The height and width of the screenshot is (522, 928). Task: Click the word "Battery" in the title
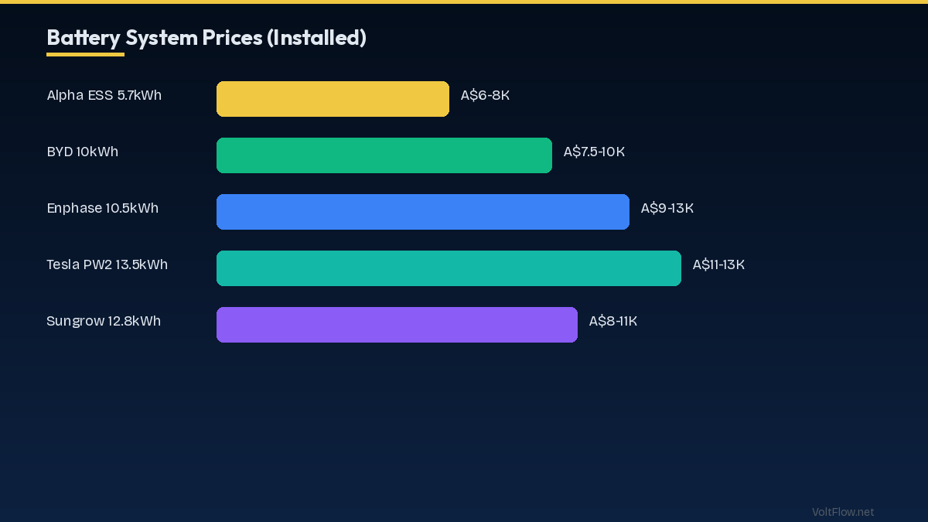pos(83,37)
